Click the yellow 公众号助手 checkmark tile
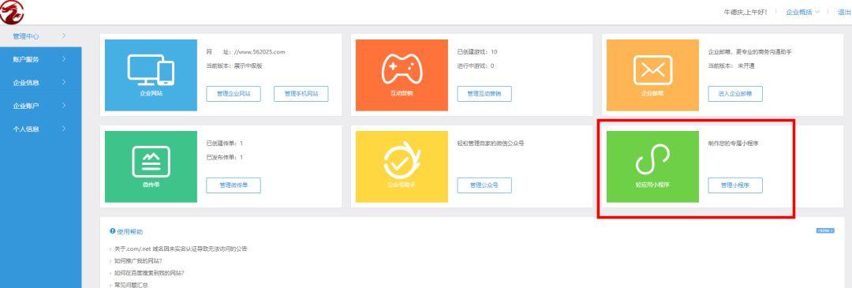Viewport: 852px width, 288px height. (402, 166)
